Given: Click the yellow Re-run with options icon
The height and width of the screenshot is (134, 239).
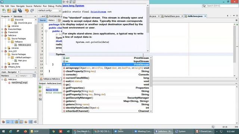Looking at the screenshot, I should [40, 91].
